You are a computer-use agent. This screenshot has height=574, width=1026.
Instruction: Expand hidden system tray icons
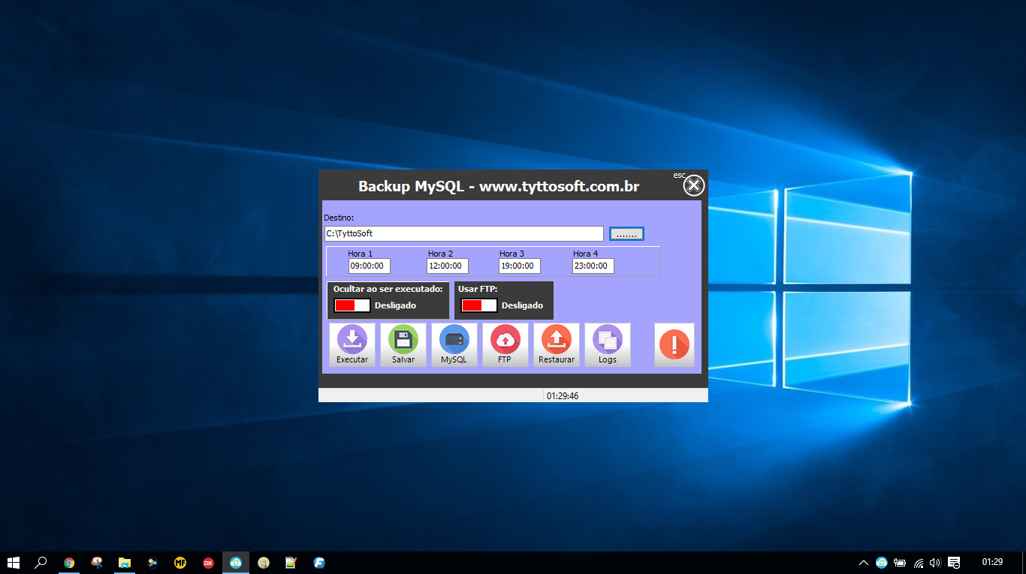[864, 562]
